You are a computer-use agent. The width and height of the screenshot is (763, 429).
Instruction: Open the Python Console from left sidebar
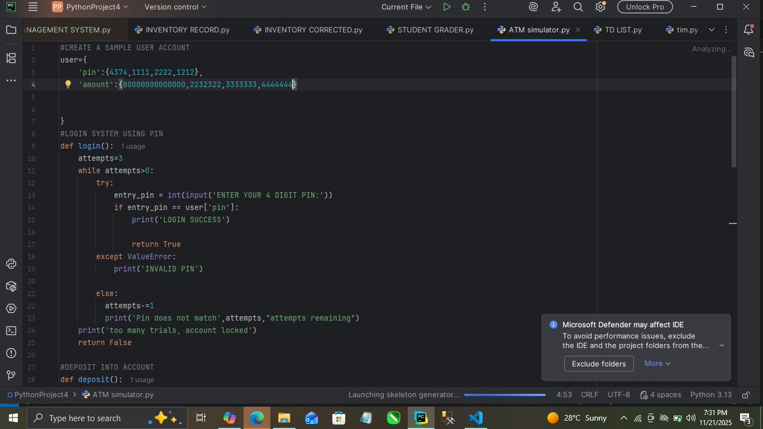pyautogui.click(x=10, y=263)
